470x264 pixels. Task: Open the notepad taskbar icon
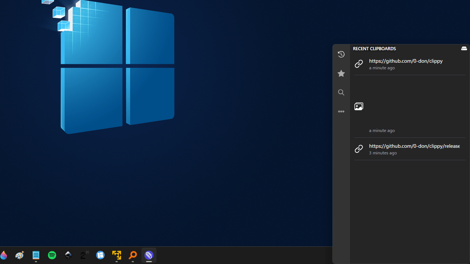click(36, 255)
